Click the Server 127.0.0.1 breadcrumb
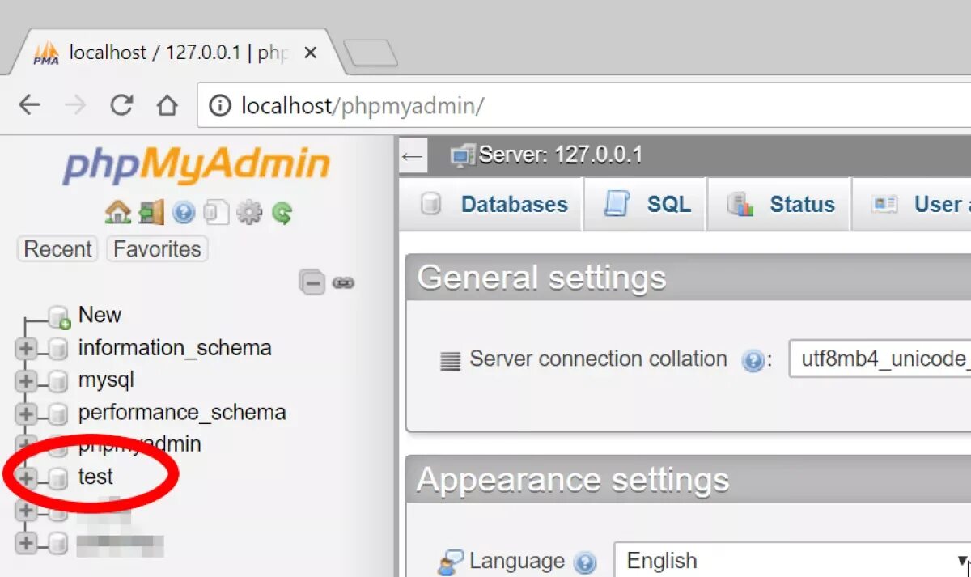The width and height of the screenshot is (971, 577). coord(561,155)
